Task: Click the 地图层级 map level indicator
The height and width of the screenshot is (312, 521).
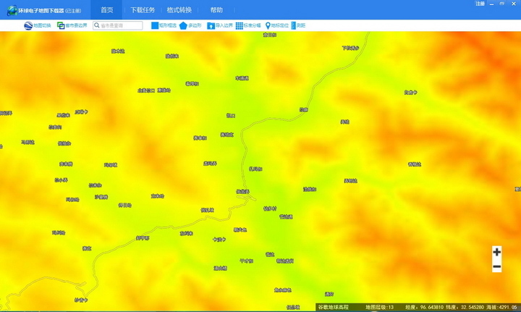Action: (379, 307)
